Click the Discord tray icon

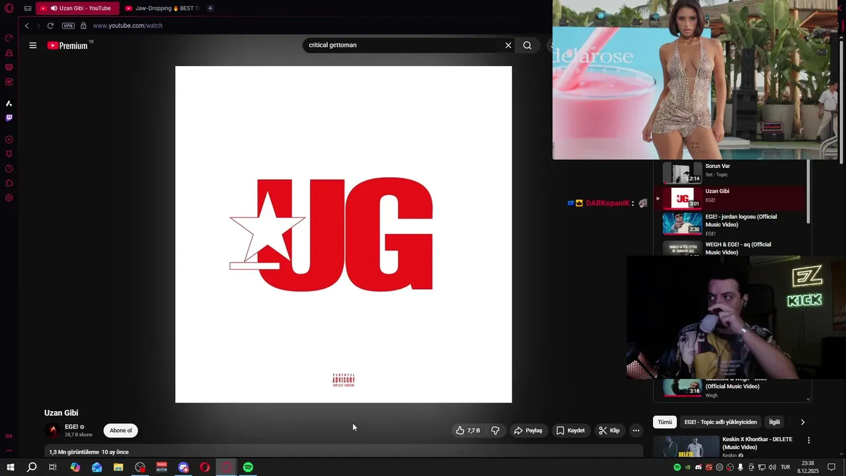pyautogui.click(x=699, y=467)
